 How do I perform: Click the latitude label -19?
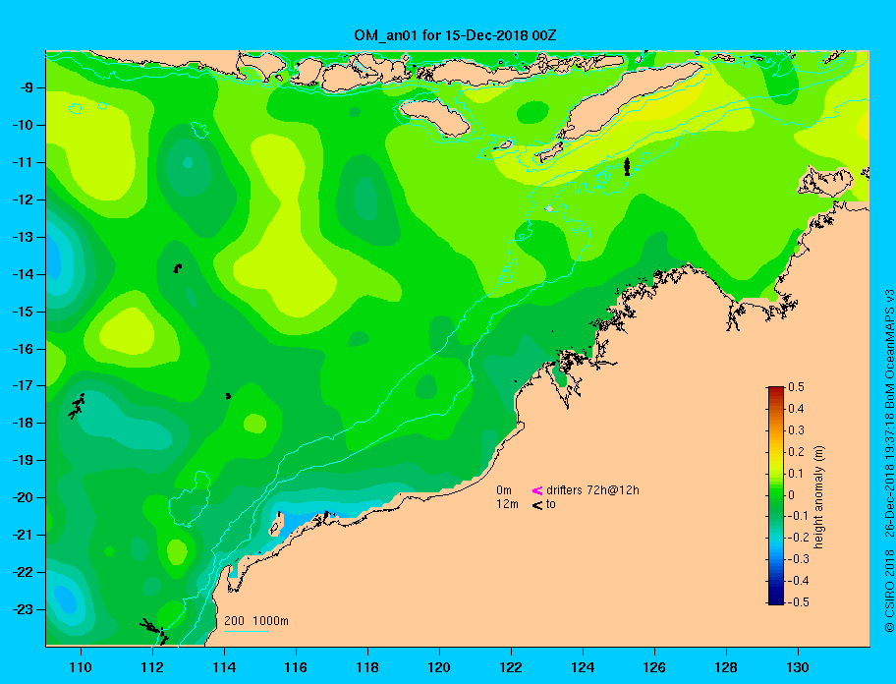coord(23,460)
